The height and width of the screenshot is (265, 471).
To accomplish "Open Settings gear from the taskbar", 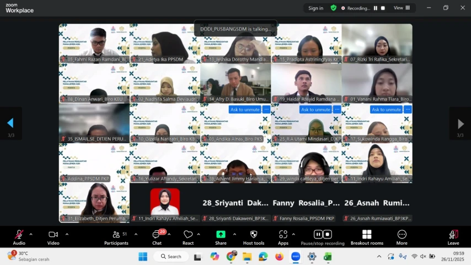I will coord(312,257).
